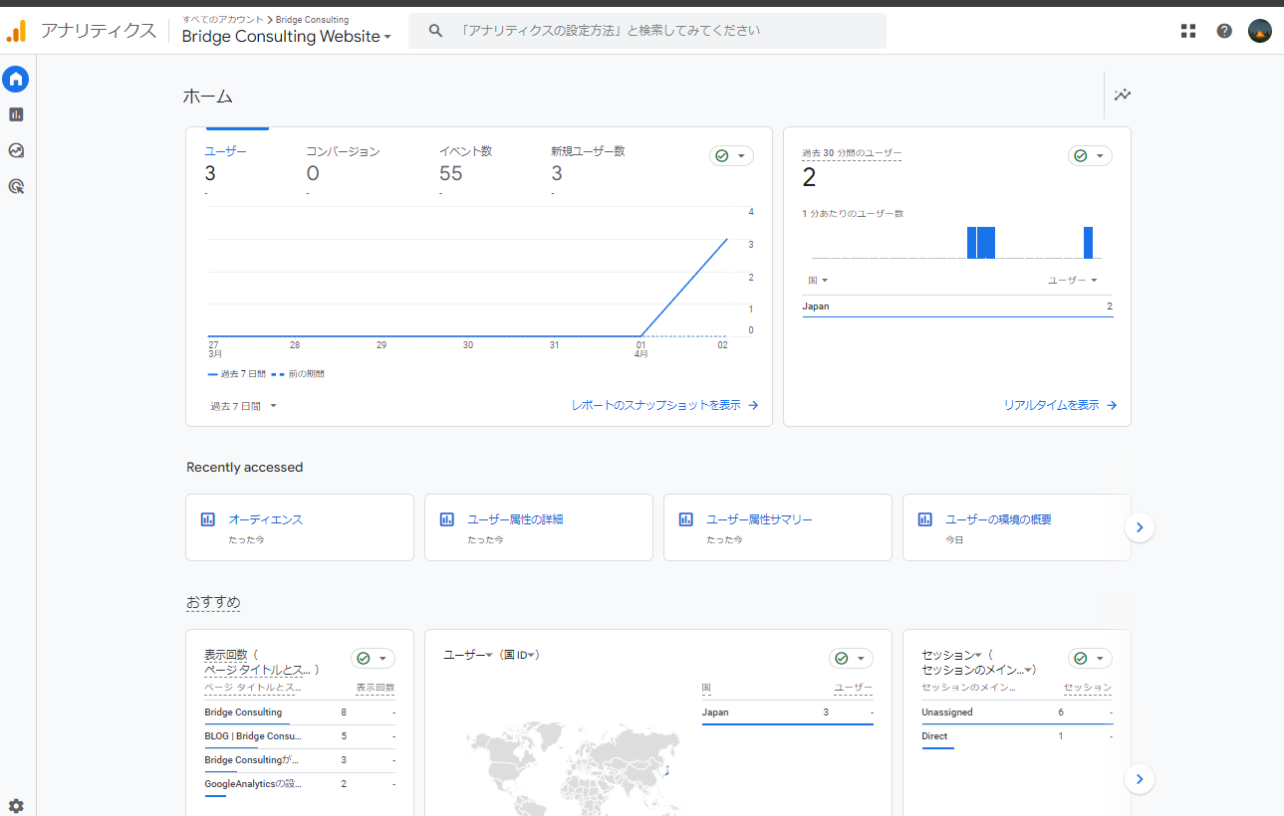Screen dimensions: 1284x816
Task: Open the Advertising sidebar icon
Action: click(16, 186)
